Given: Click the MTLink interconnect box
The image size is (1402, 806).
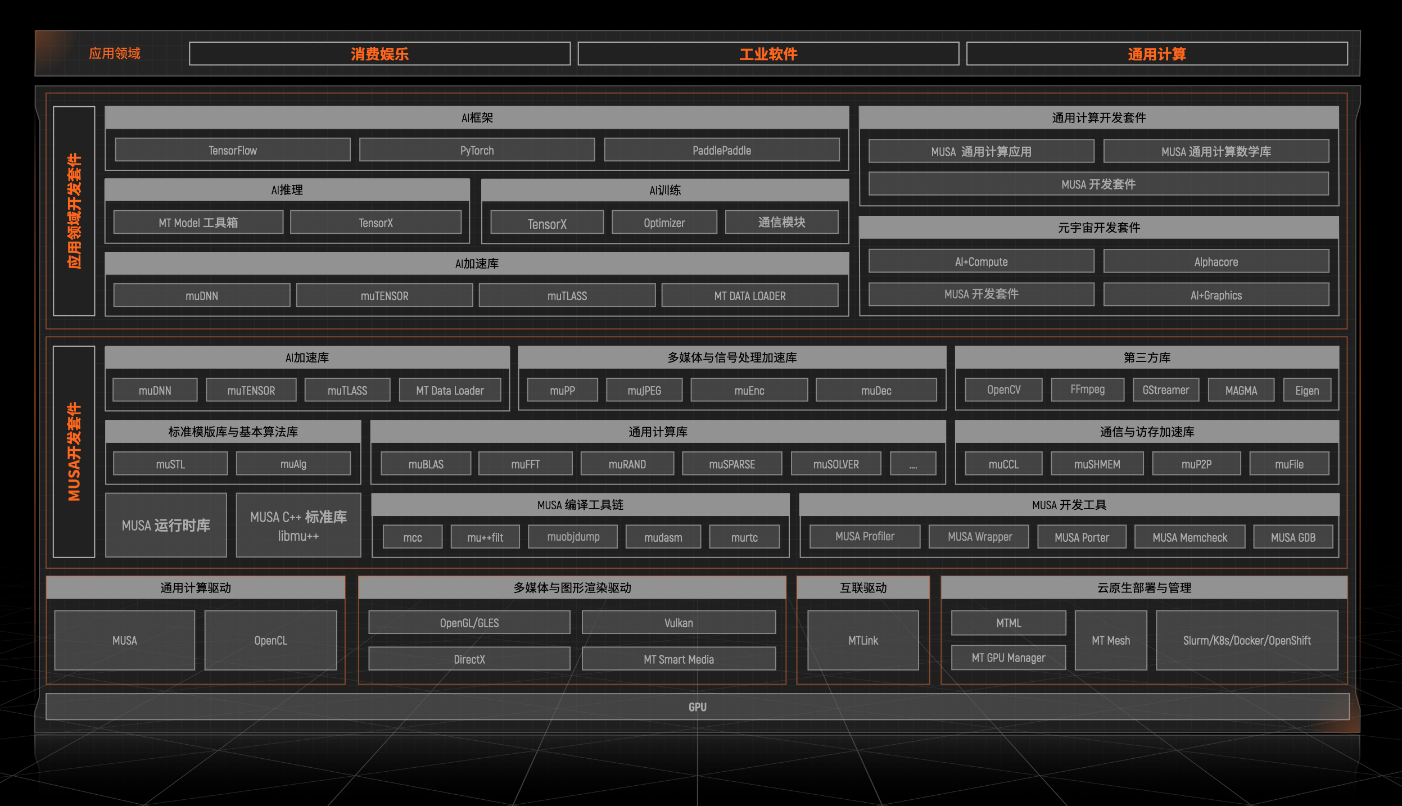Looking at the screenshot, I should [x=863, y=640].
